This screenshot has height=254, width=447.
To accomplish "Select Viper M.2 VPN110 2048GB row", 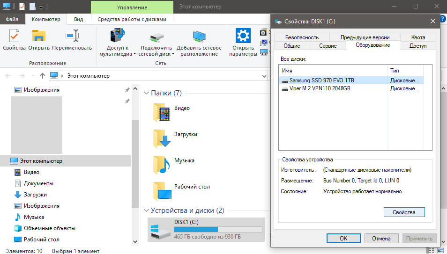I will pyautogui.click(x=351, y=88).
